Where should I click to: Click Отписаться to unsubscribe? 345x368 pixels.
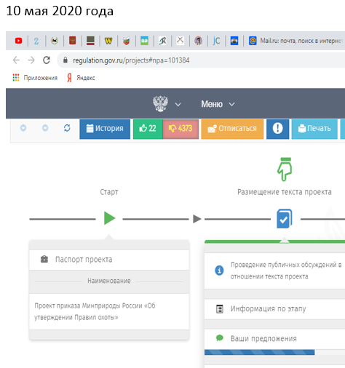pyautogui.click(x=232, y=129)
